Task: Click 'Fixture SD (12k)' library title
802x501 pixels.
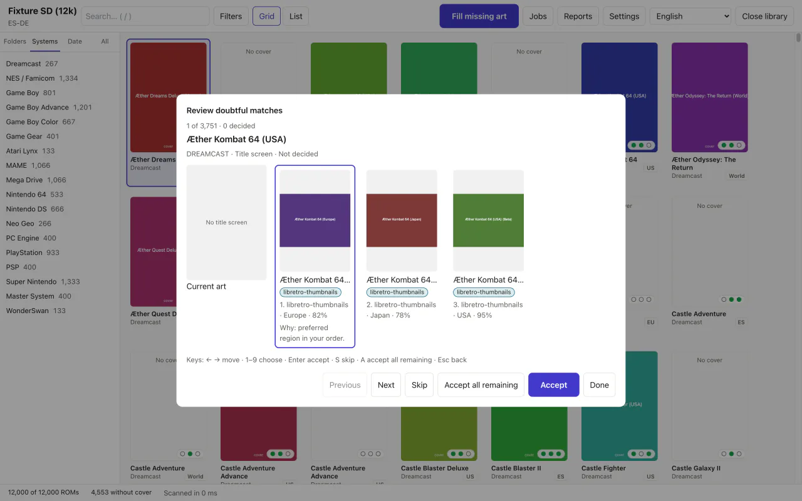Action: click(42, 11)
